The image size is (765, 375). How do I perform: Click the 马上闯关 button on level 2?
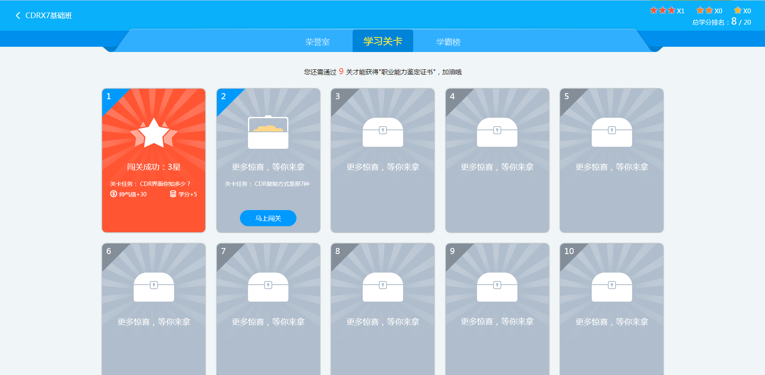tap(268, 218)
